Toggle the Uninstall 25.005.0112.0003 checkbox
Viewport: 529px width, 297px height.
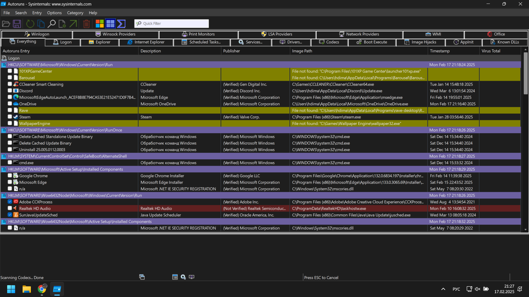(x=10, y=149)
